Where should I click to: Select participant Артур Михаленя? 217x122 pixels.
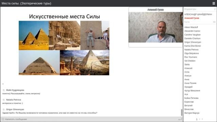pyautogui.click(x=192, y=91)
